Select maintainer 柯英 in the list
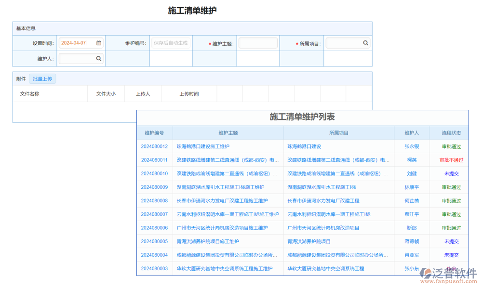 point(412,160)
